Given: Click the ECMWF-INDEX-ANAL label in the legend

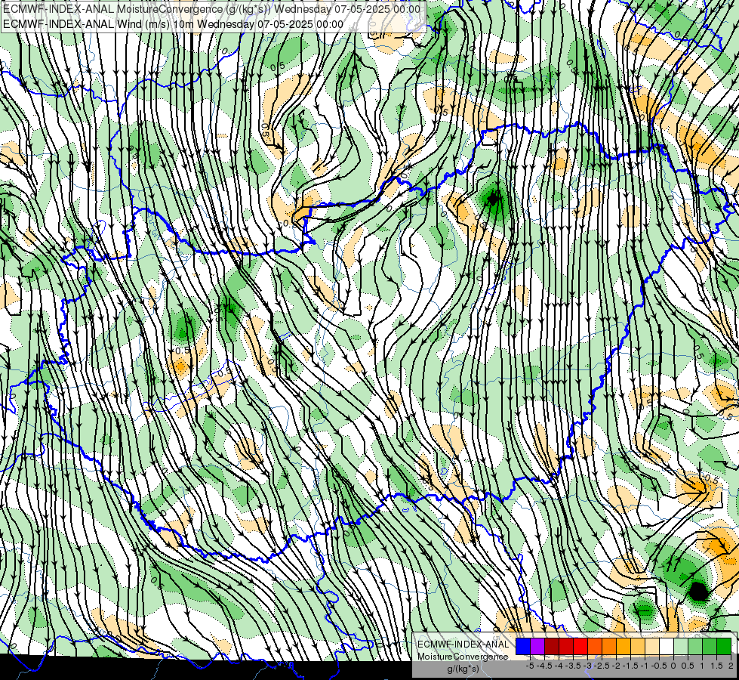Looking at the screenshot, I should tap(463, 644).
